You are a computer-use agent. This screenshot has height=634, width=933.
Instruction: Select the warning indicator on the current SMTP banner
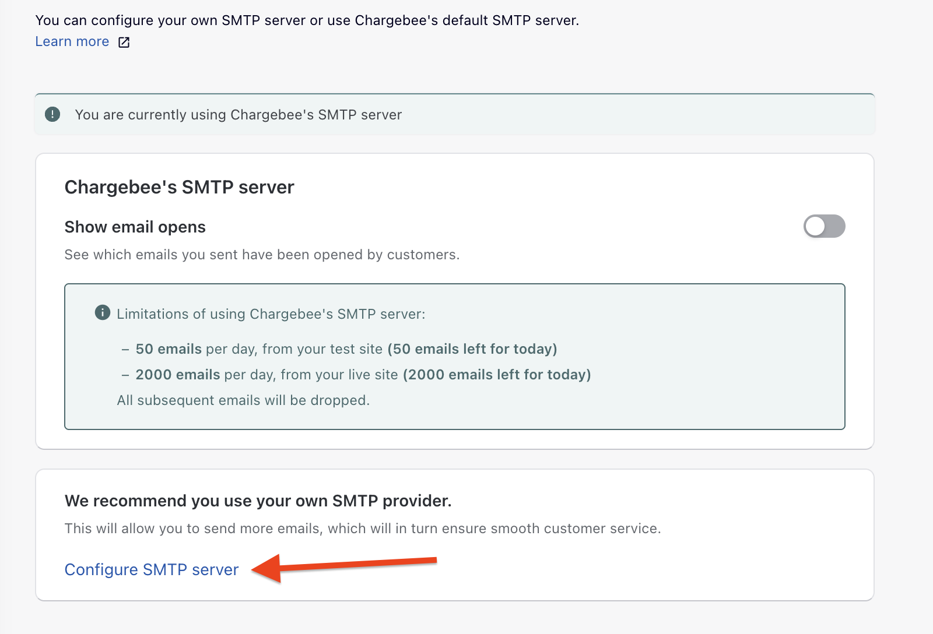pyautogui.click(x=52, y=114)
